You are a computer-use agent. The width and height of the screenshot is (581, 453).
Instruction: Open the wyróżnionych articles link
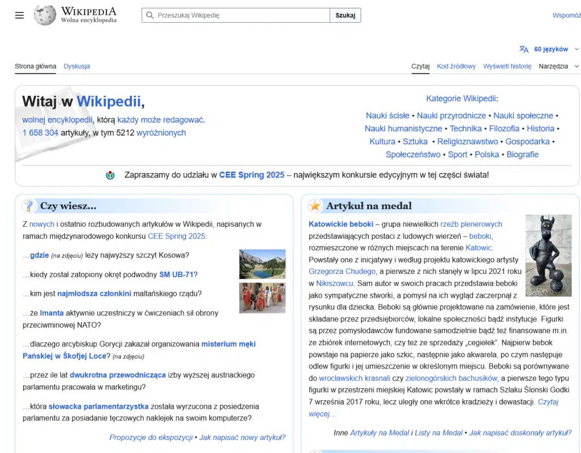(x=161, y=133)
